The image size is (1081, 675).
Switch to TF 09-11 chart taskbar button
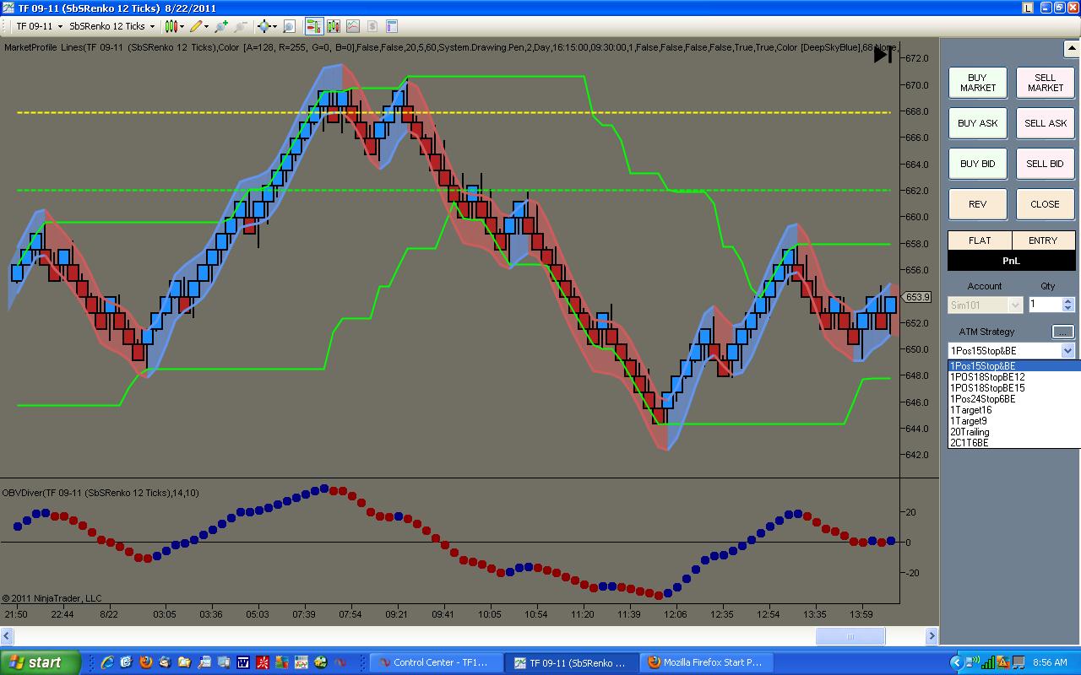tap(571, 662)
